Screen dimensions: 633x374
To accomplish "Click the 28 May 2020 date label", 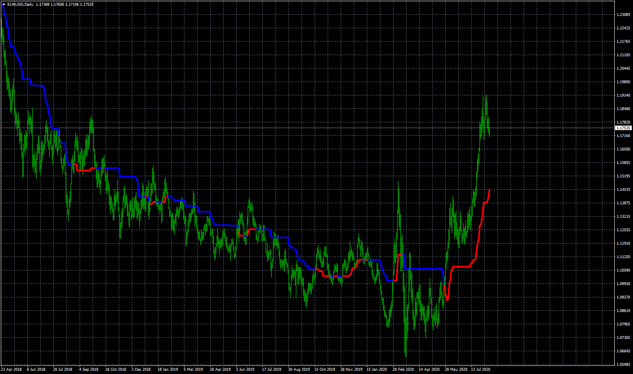I will (x=456, y=370).
